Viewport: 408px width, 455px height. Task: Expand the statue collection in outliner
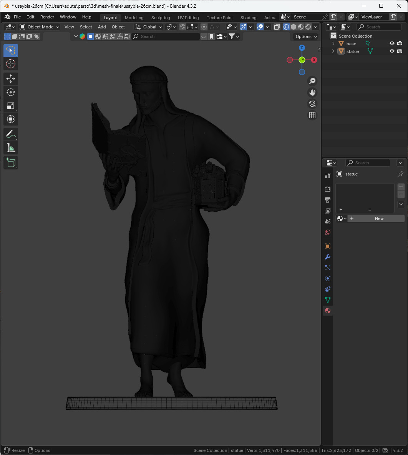pyautogui.click(x=333, y=51)
